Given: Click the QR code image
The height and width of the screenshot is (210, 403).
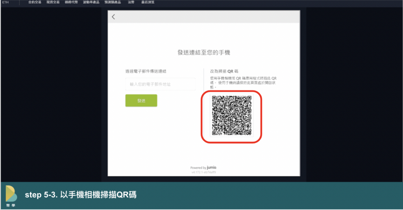Looking at the screenshot, I should pyautogui.click(x=231, y=116).
